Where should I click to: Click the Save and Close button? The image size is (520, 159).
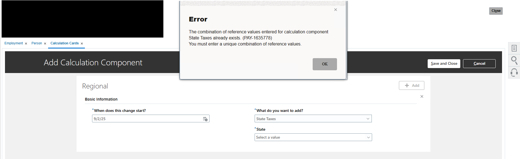(x=444, y=63)
